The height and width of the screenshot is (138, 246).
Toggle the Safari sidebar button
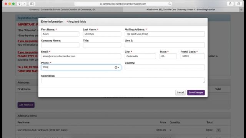coord(32,4)
